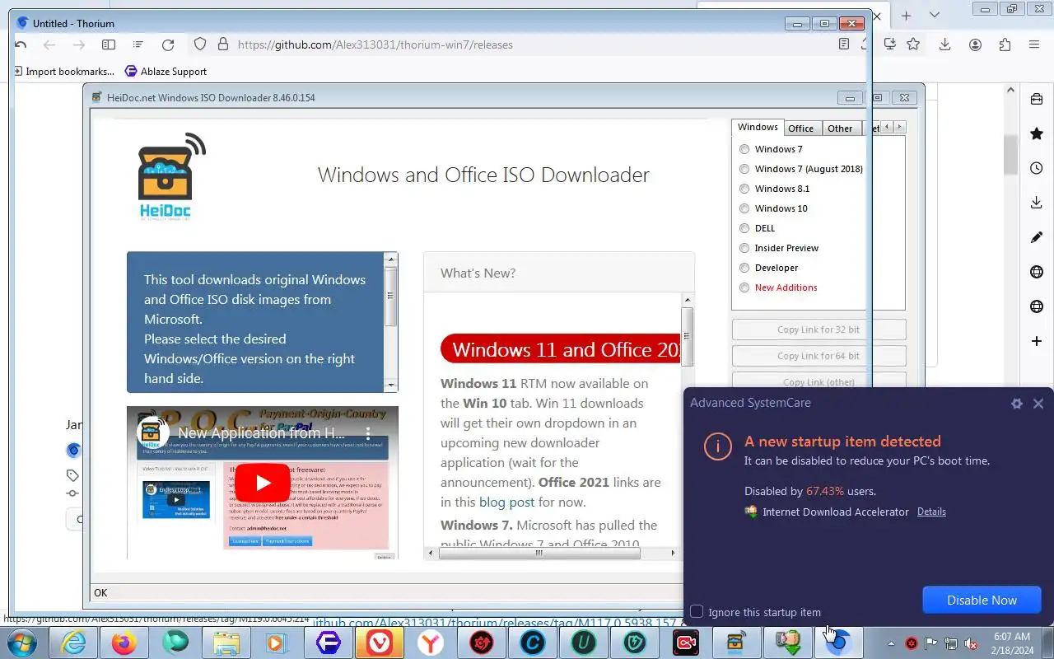Expand the browser tab list chevron
This screenshot has height=659, width=1054.
pyautogui.click(x=934, y=15)
